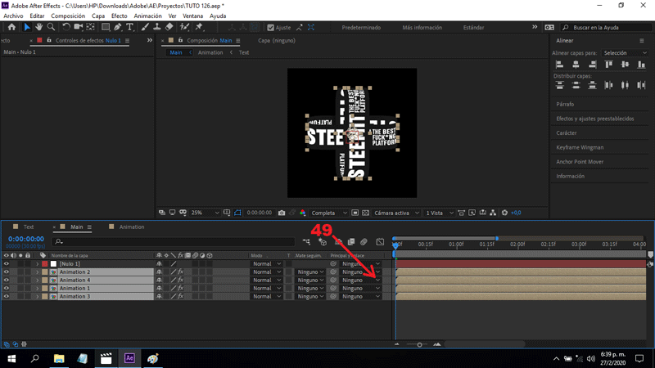The width and height of the screenshot is (655, 368).
Task: Expand the Animation 3 layer properties
Action: [x=37, y=296]
